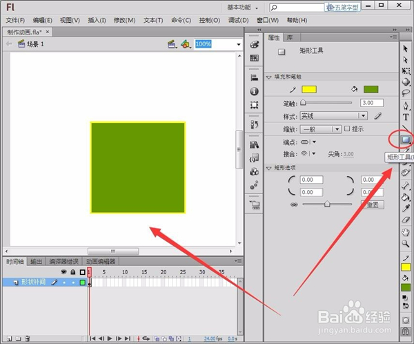The height and width of the screenshot is (344, 414).
Task: Select the white arrow Subselection tool
Action: 406,60
